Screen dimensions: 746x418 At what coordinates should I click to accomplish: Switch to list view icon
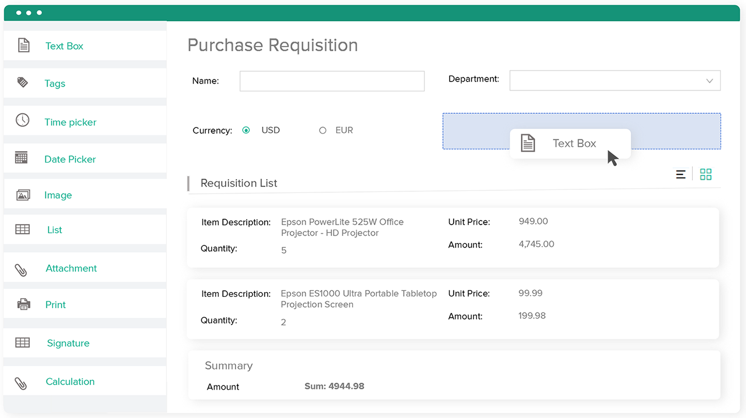coord(680,174)
